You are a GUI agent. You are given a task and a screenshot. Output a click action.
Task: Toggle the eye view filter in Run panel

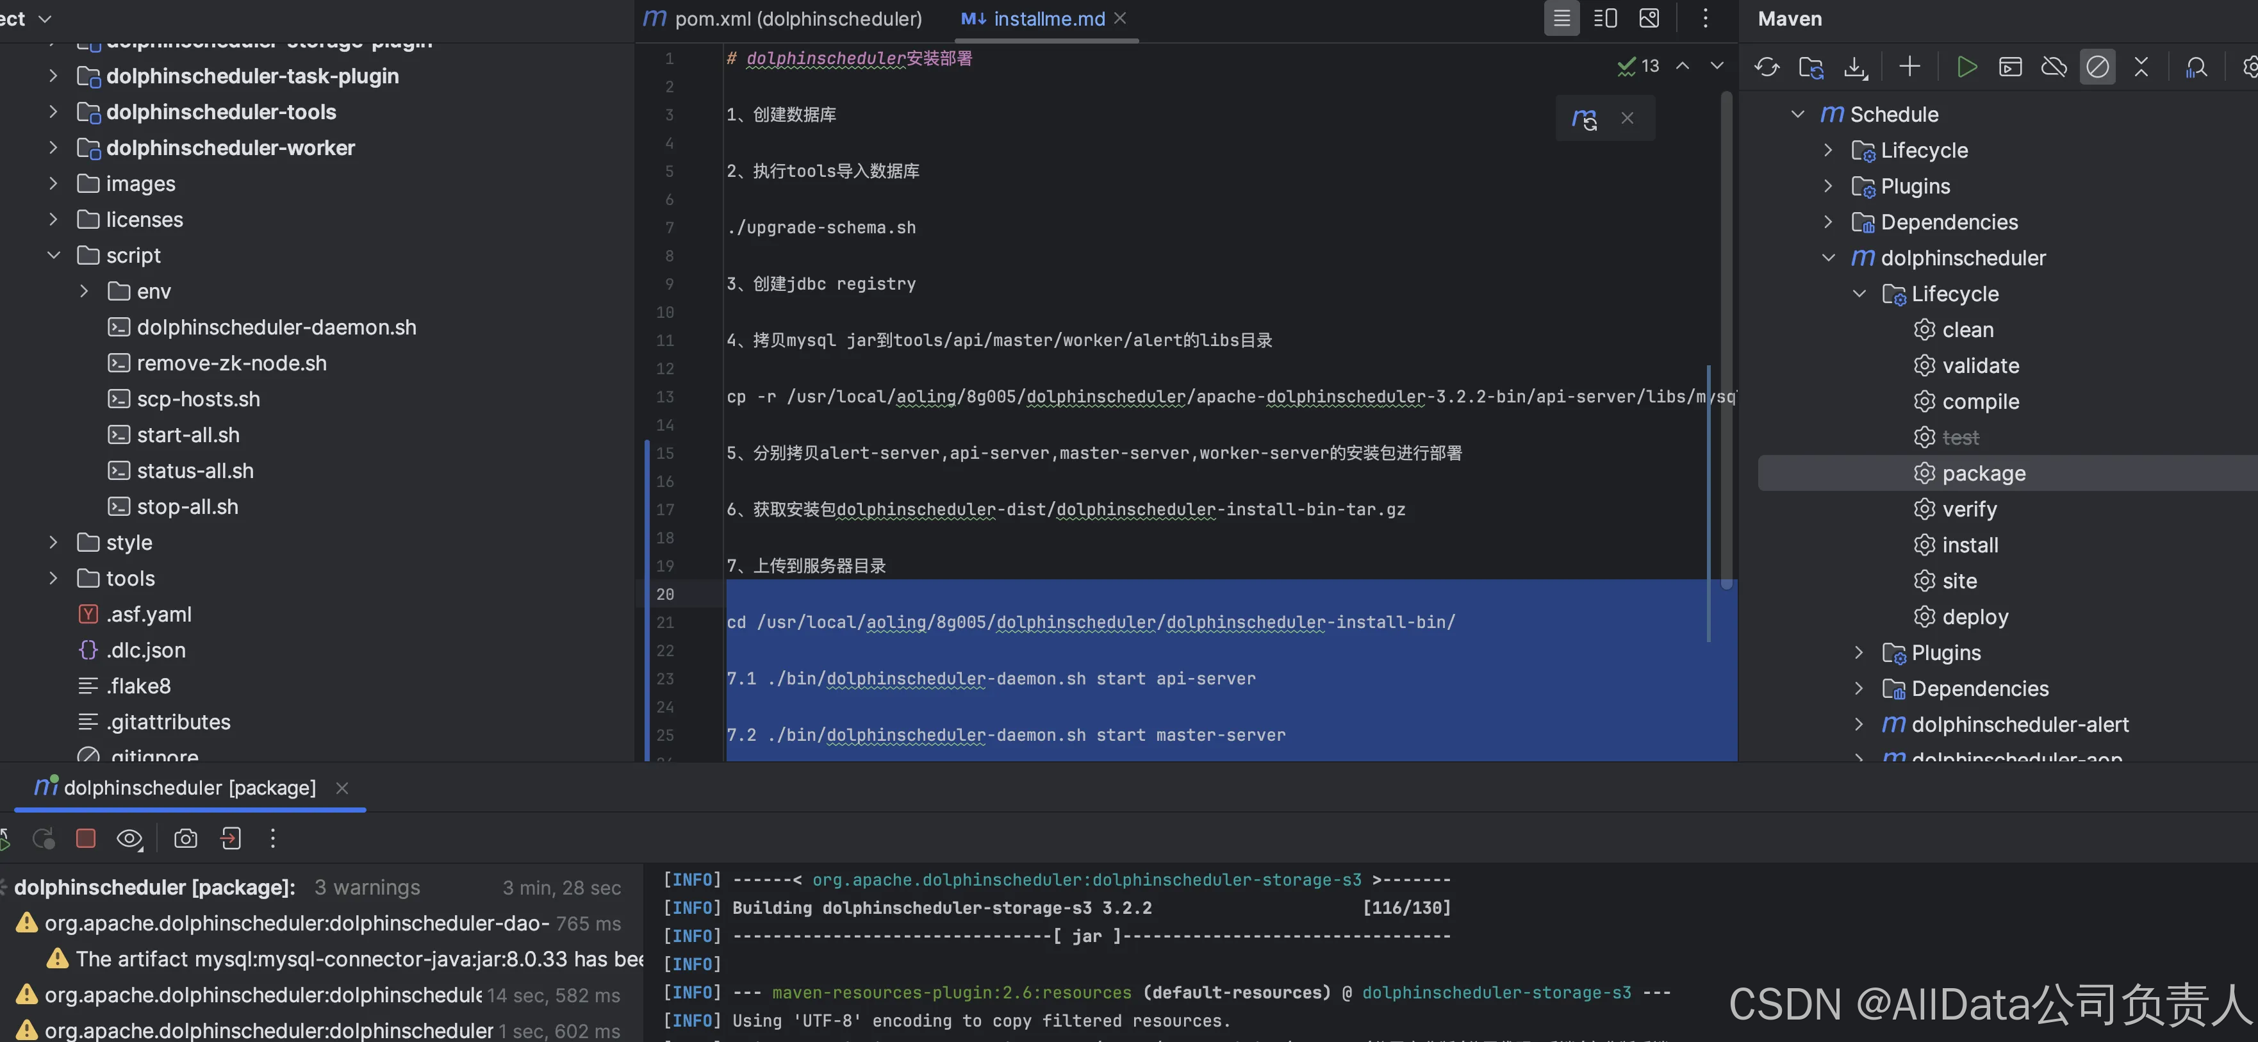129,839
